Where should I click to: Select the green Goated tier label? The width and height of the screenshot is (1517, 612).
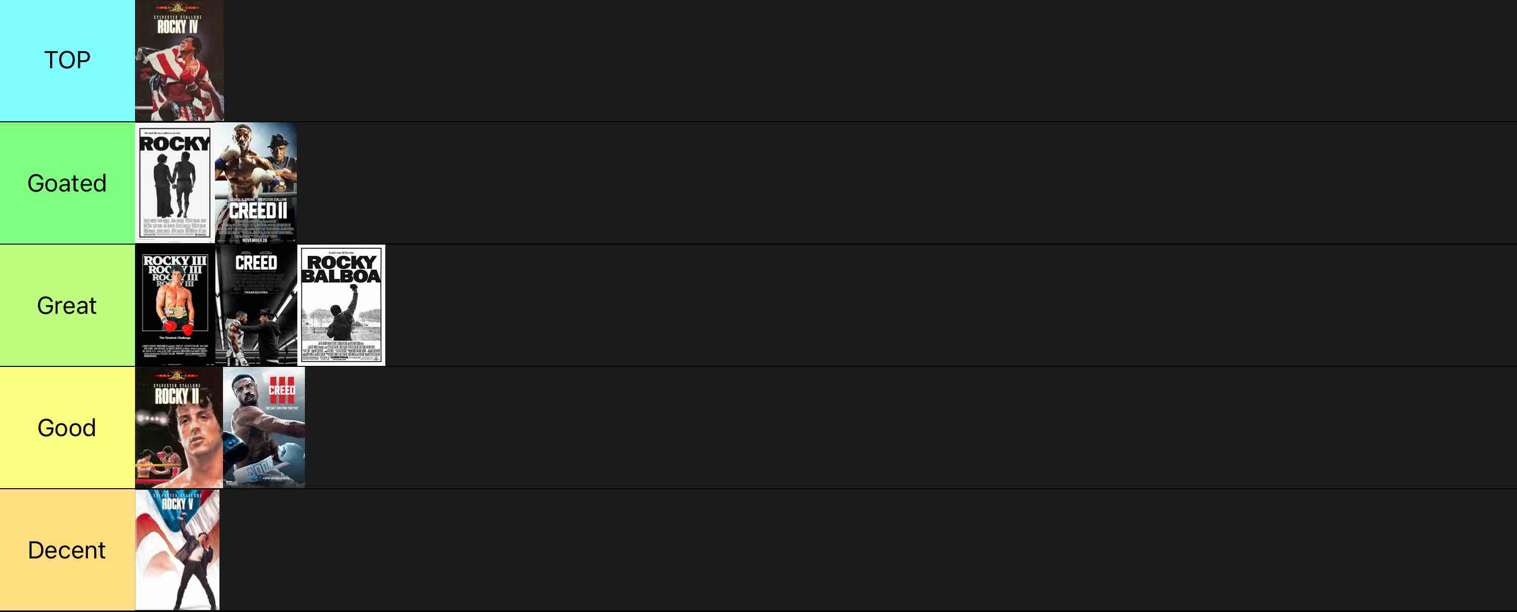(x=67, y=183)
